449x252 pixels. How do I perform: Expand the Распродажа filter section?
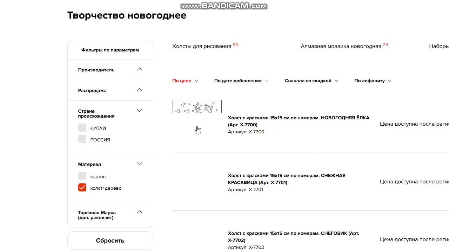click(140, 90)
